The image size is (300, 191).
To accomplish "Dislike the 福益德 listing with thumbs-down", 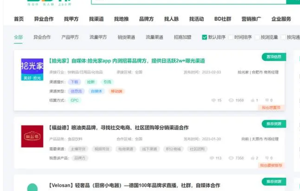I will click(267, 158).
